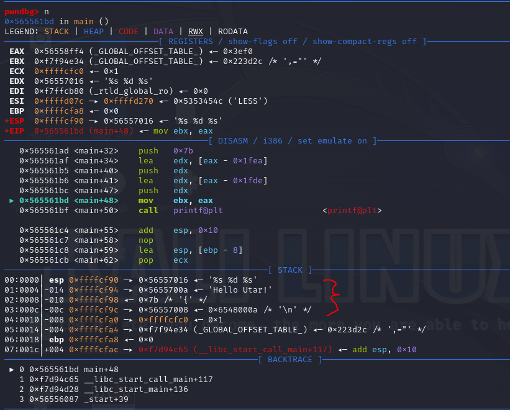
Task: Click the DISASM / i386 section header
Action: (x=292, y=140)
